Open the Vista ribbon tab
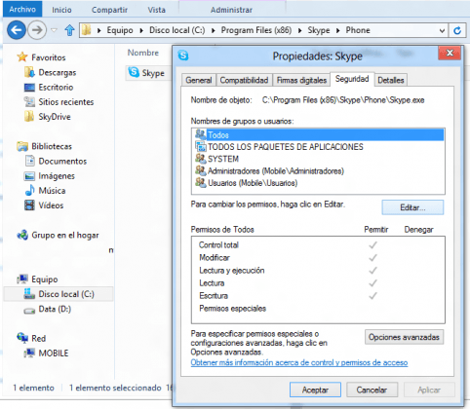Screen dimensions: 470x409 click(156, 10)
